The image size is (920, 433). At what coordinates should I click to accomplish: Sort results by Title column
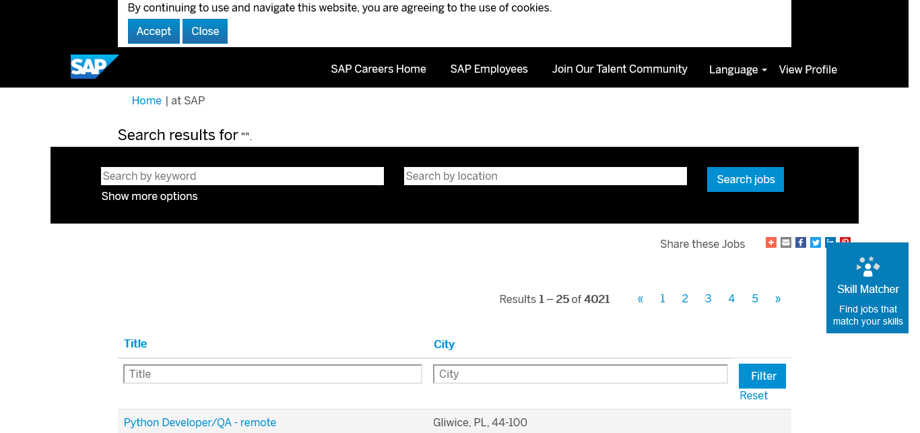135,343
